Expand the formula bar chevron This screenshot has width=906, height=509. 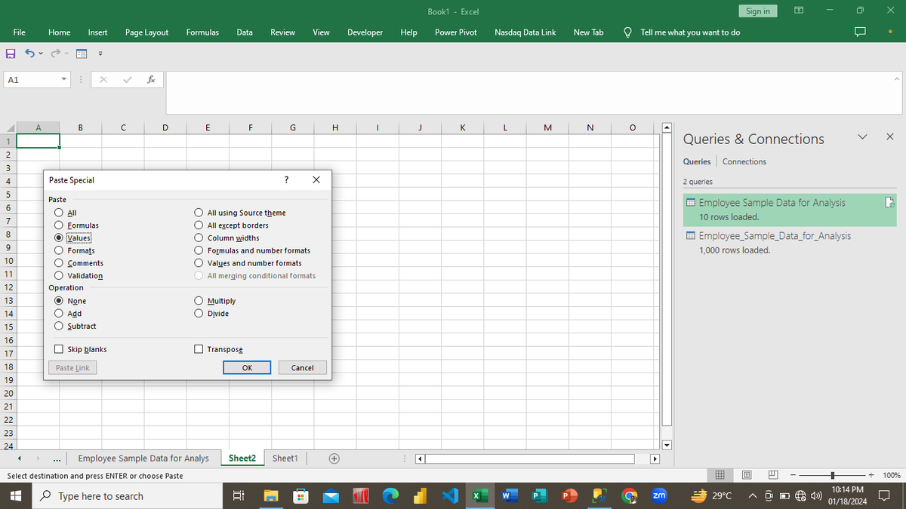click(896, 78)
